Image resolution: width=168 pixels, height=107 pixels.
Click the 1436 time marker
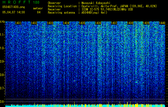98,23
